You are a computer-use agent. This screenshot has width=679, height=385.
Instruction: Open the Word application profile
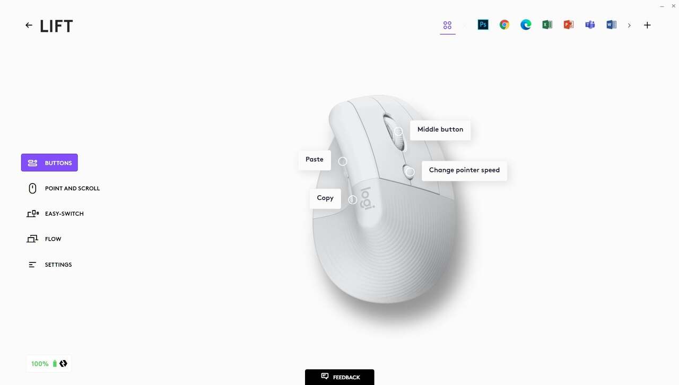click(x=611, y=25)
